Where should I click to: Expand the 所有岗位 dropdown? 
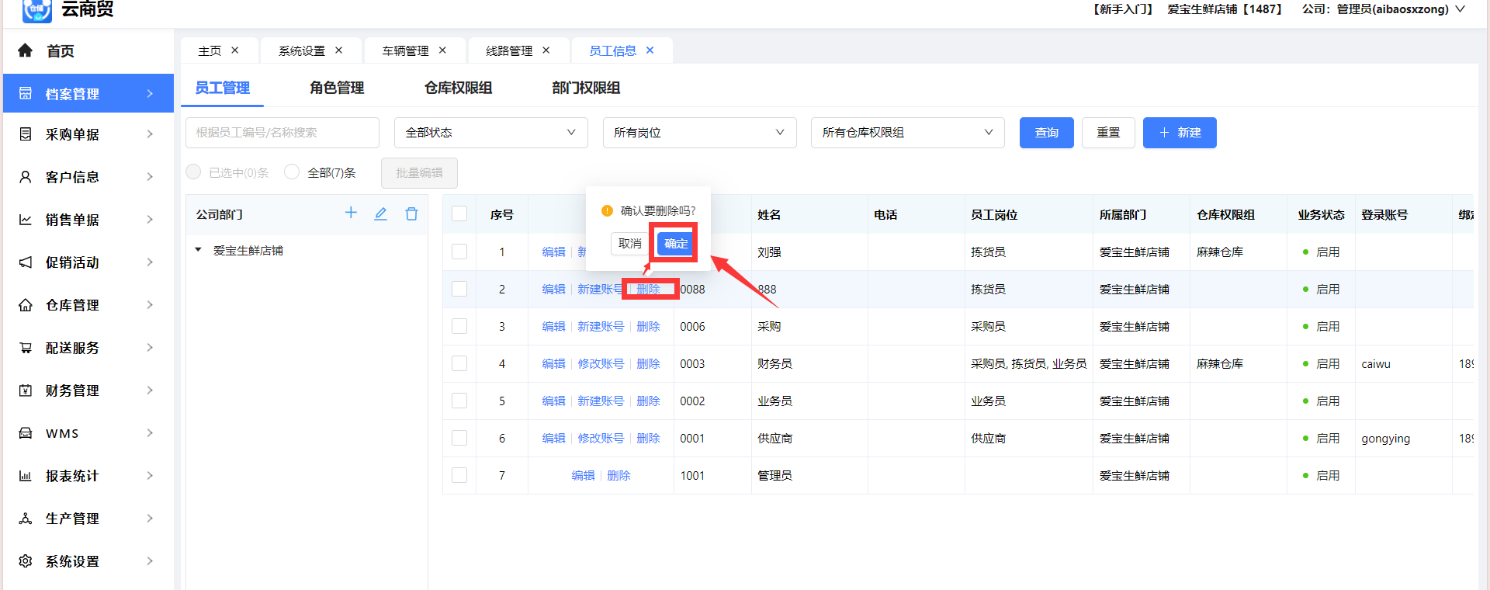click(x=699, y=133)
